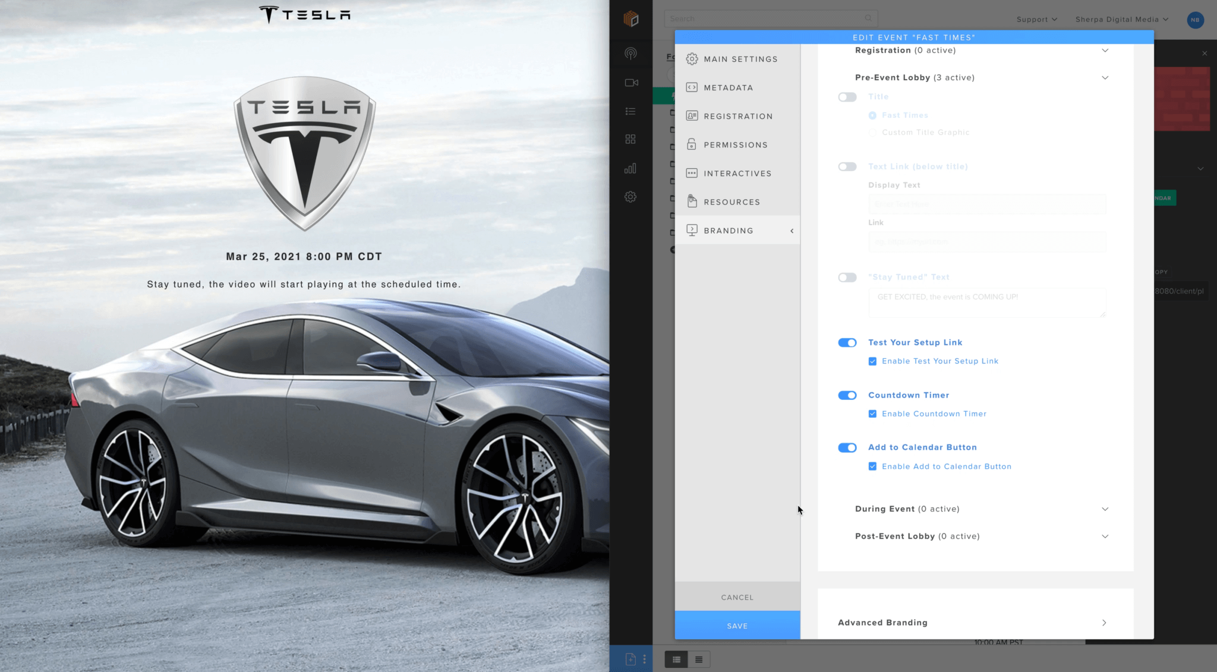Open the Metadata section
The height and width of the screenshot is (672, 1217).
coord(737,87)
